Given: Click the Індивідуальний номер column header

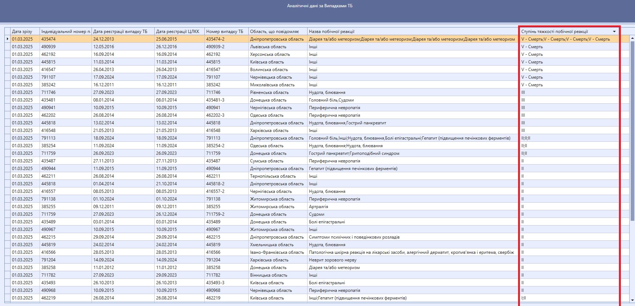Looking at the screenshot, I should (66, 32).
